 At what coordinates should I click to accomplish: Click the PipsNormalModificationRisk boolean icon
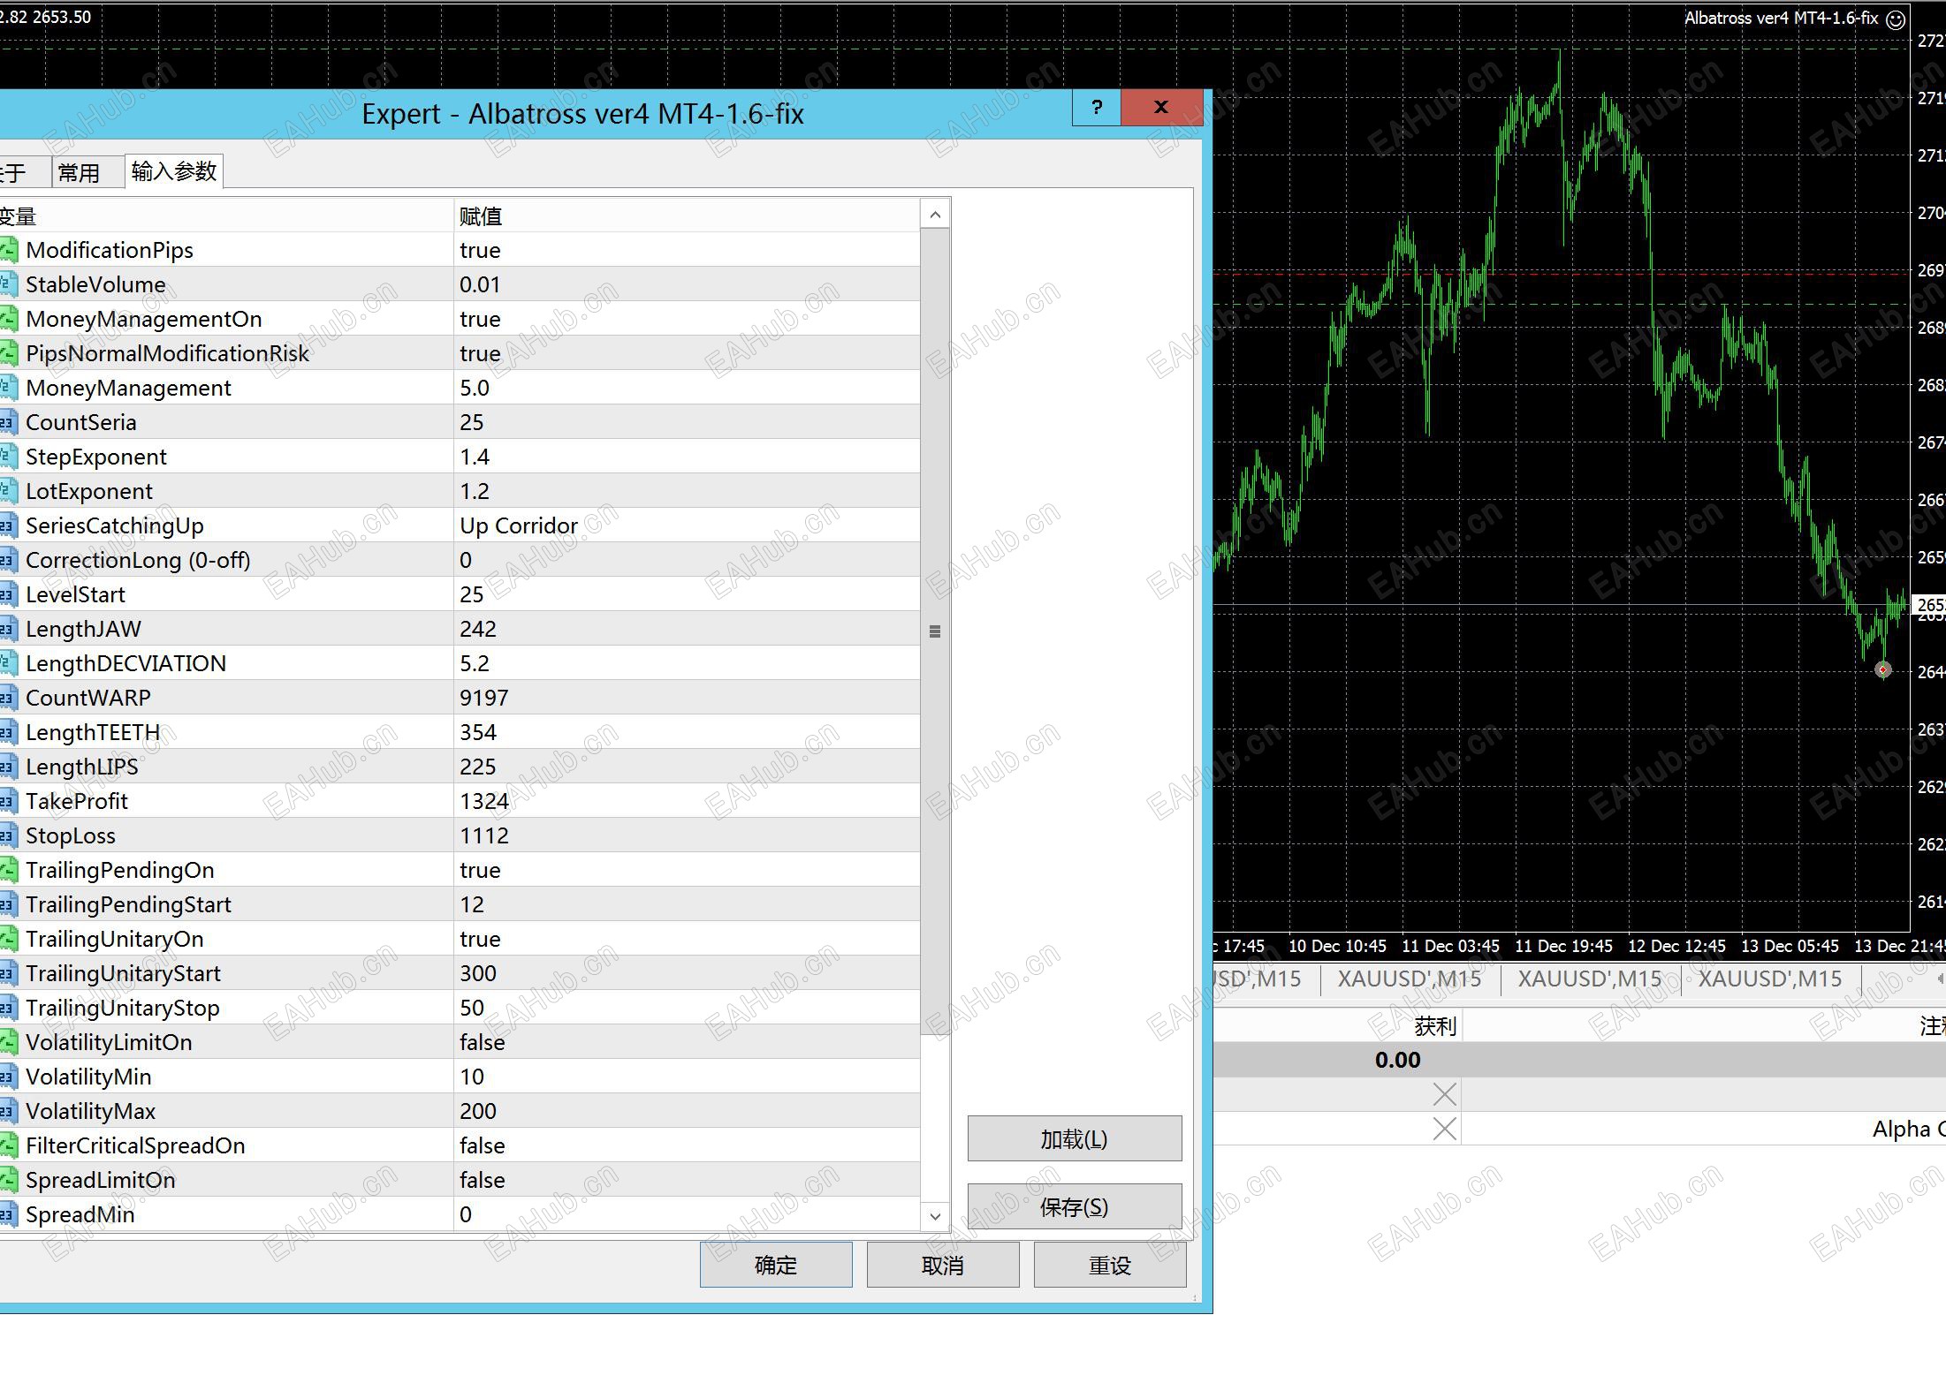(8, 353)
